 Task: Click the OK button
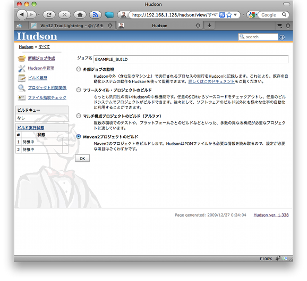coord(82,158)
